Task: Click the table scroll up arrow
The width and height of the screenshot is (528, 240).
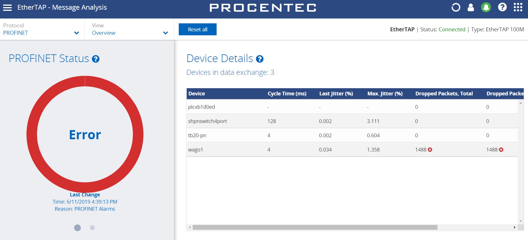Action: click(x=521, y=103)
